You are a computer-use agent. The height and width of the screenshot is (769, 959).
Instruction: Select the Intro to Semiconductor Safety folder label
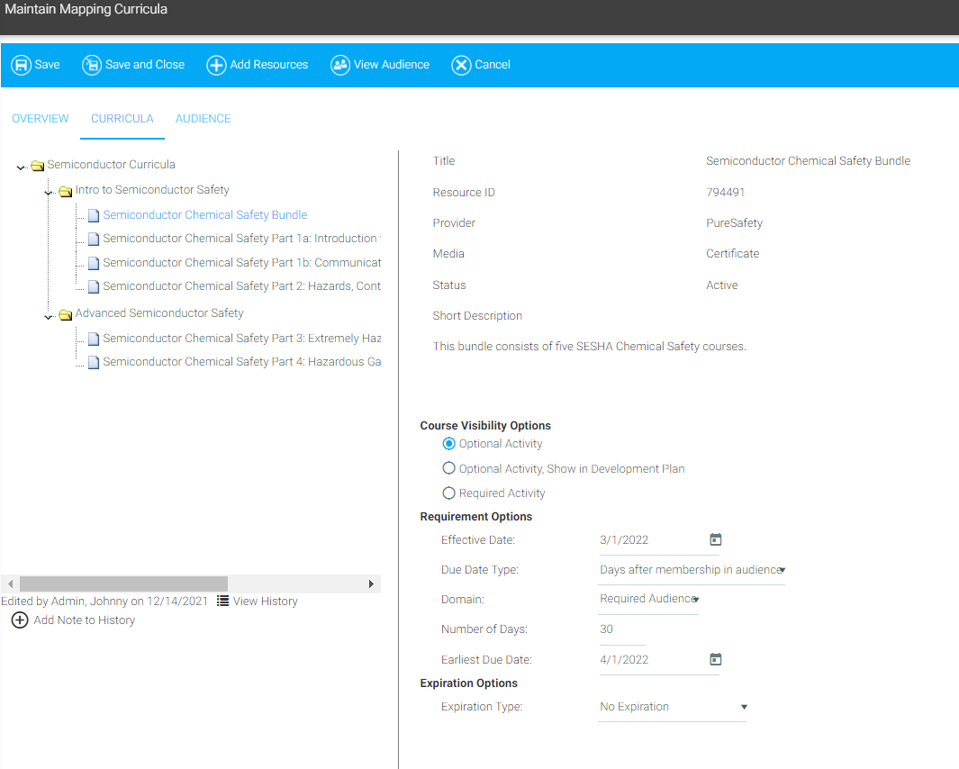point(152,190)
